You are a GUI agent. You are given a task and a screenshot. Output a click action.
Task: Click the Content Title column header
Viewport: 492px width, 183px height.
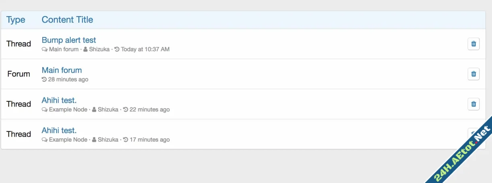tap(67, 20)
